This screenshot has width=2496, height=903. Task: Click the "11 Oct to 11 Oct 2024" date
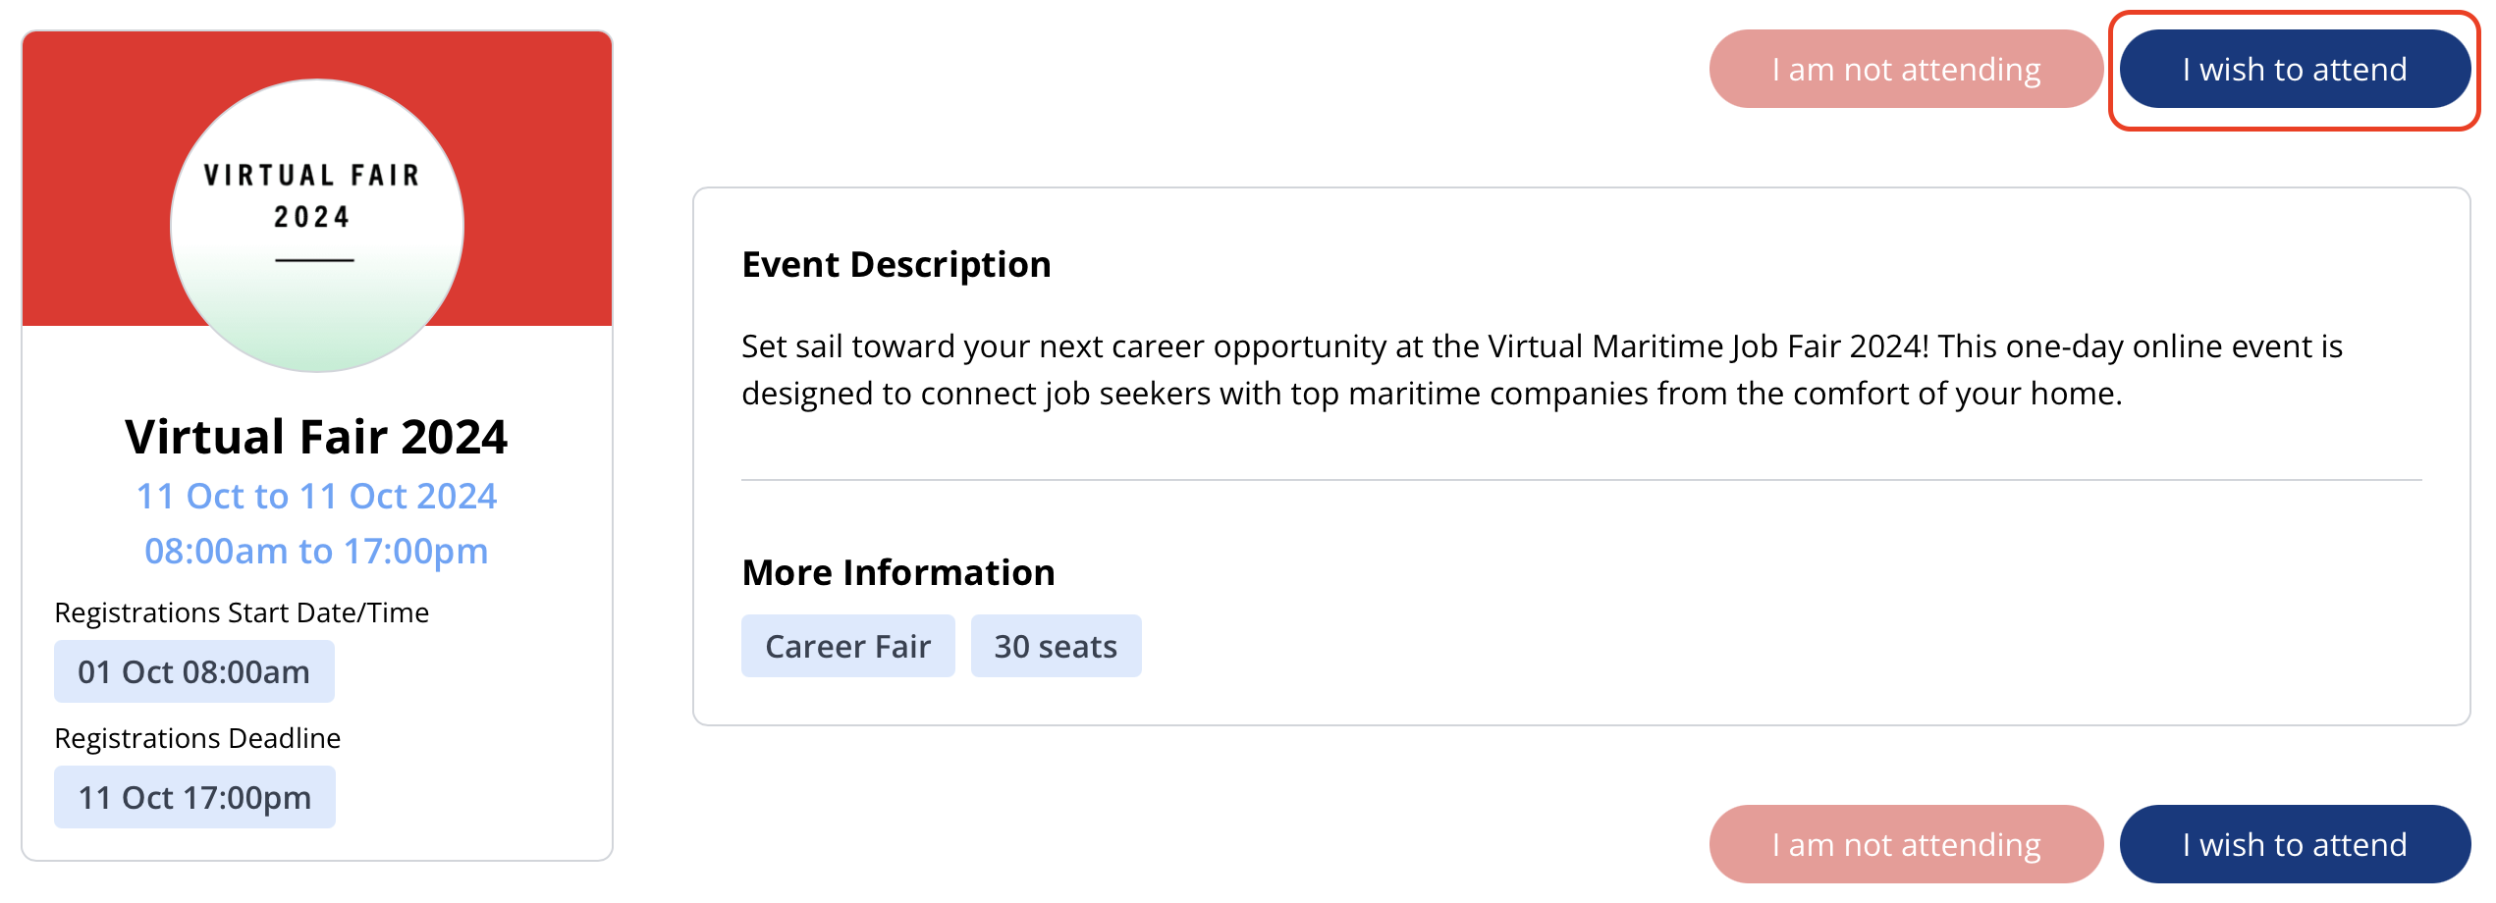click(x=316, y=496)
